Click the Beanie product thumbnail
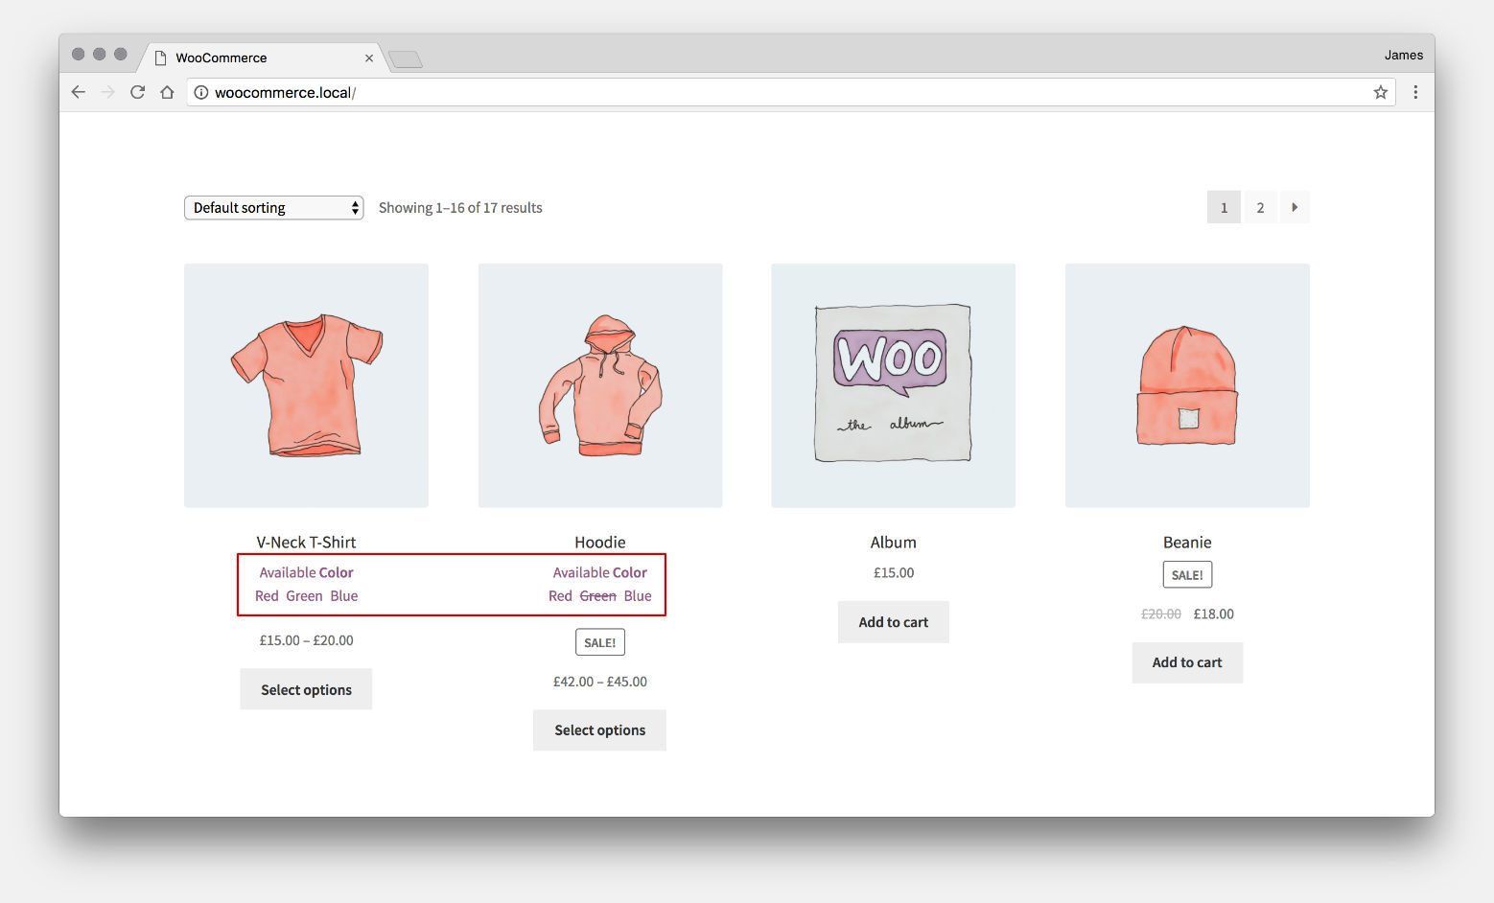 [x=1186, y=384]
